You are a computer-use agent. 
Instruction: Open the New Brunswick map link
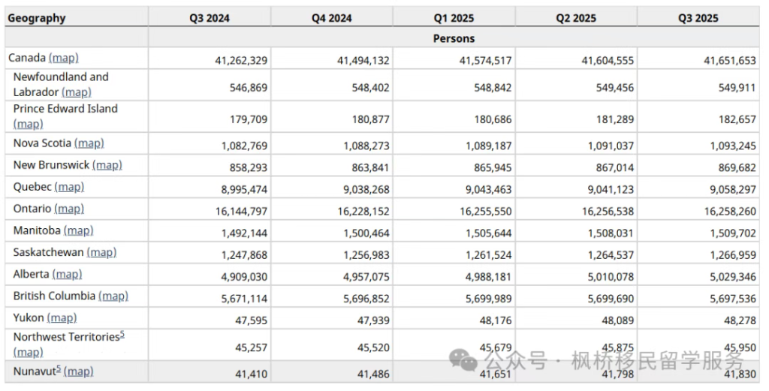click(x=107, y=165)
